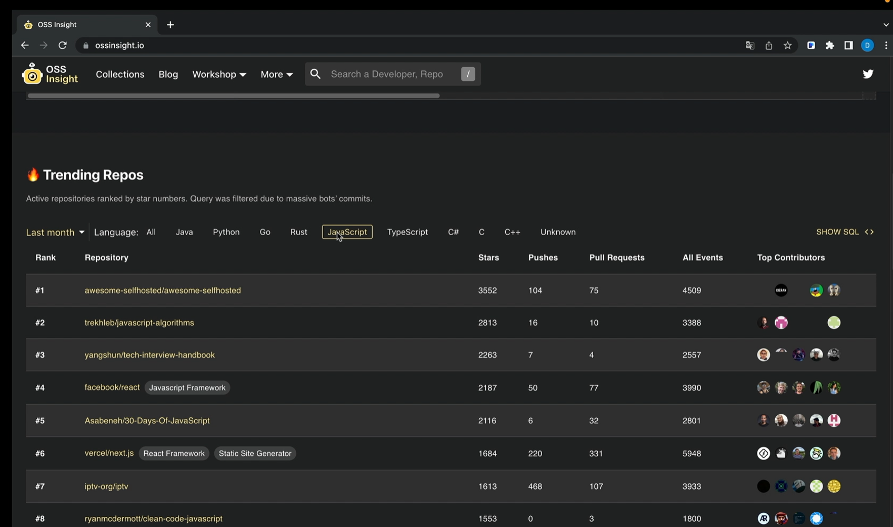Viewport: 893px width, 527px height.
Task: Open ryanmcdermott/clean-code-javascript repository link
Action: tap(153, 519)
